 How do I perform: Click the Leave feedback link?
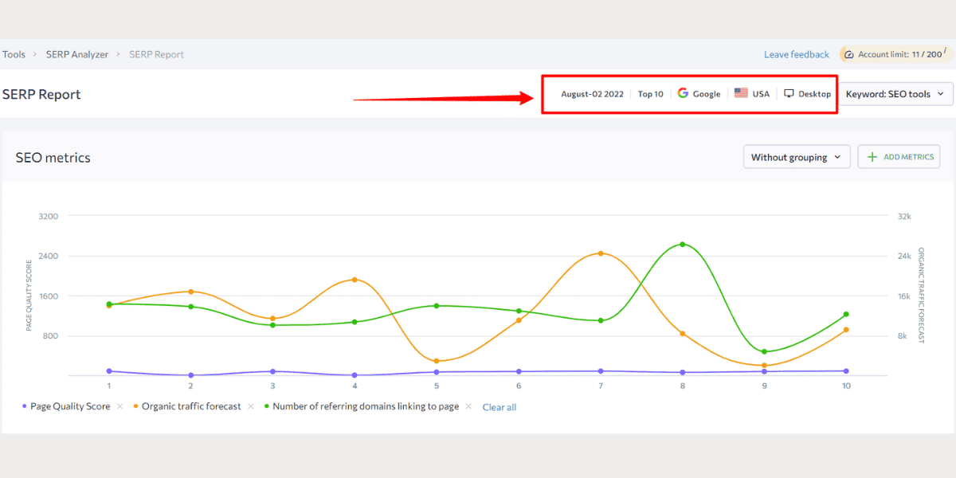(x=796, y=53)
